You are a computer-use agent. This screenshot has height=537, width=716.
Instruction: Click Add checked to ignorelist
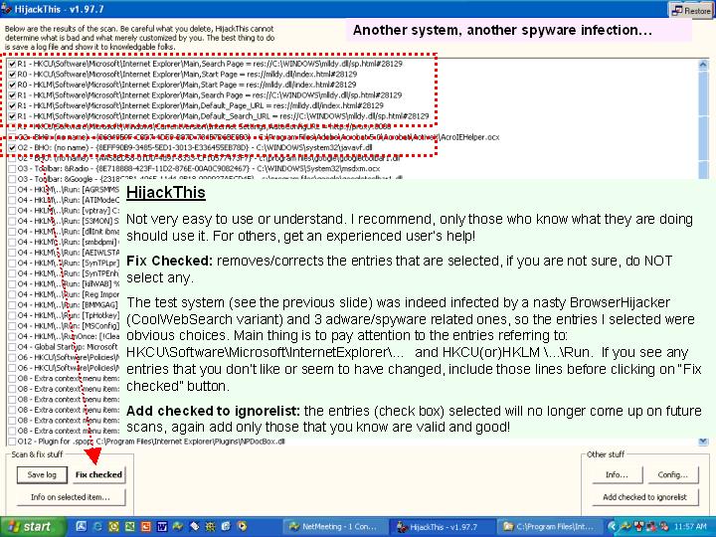[644, 497]
